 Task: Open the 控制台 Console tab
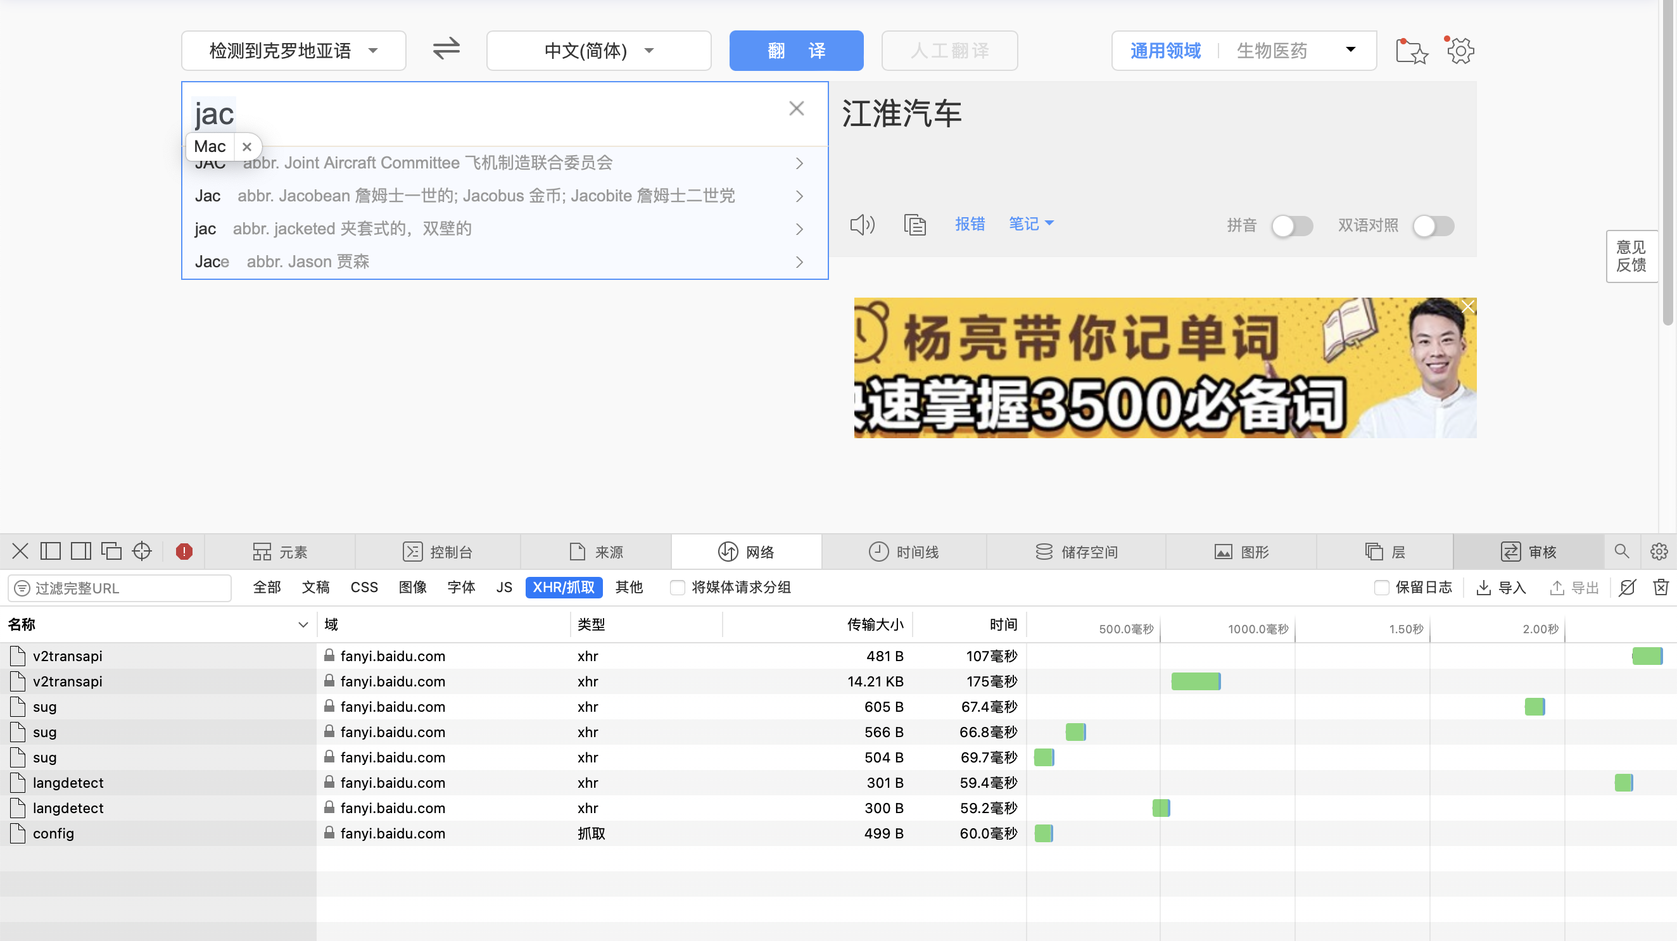click(438, 552)
